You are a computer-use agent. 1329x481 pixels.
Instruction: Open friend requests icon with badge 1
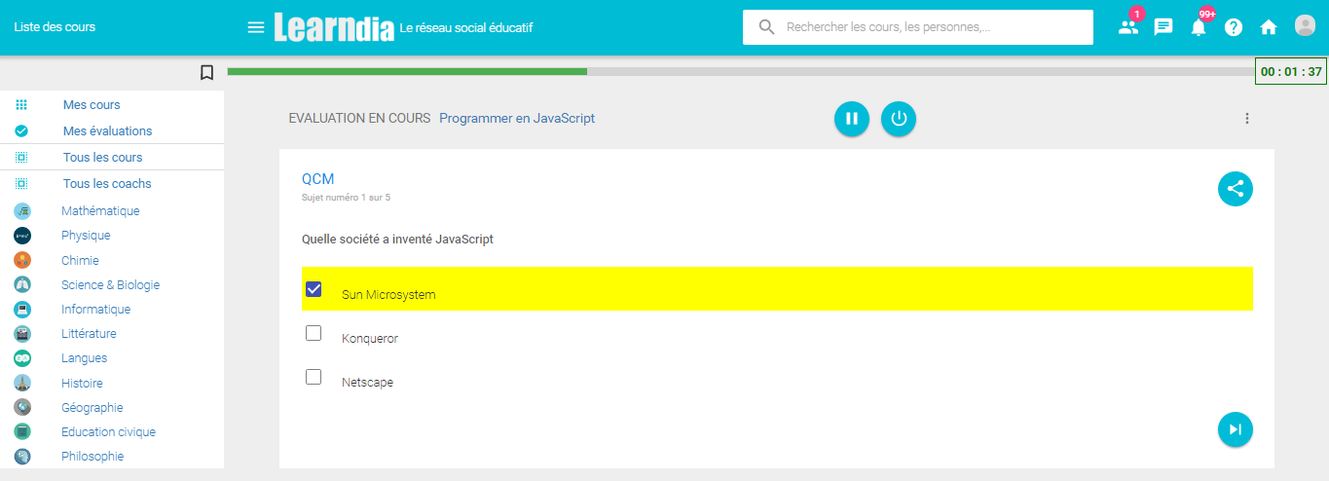click(1128, 27)
